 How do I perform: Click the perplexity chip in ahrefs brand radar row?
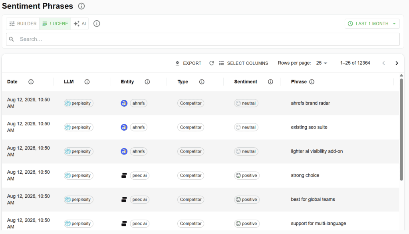pos(79,103)
